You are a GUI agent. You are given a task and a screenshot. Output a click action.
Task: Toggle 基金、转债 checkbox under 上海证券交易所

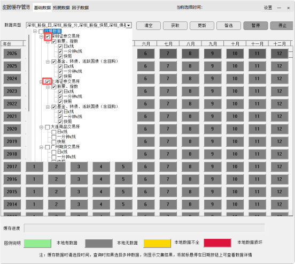click(x=54, y=107)
